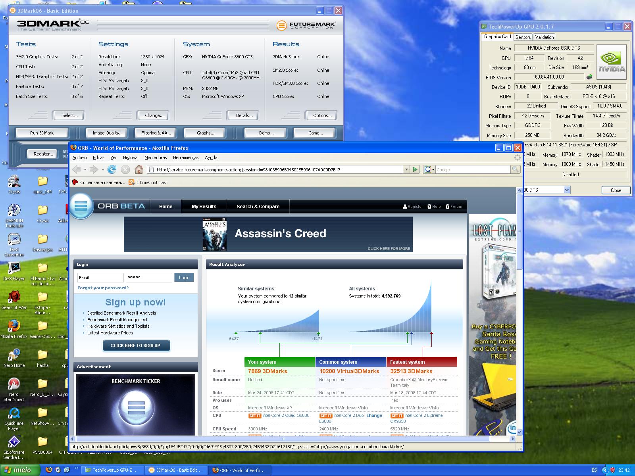Open Nero Home desktop icon
635x476 pixels.
14,358
